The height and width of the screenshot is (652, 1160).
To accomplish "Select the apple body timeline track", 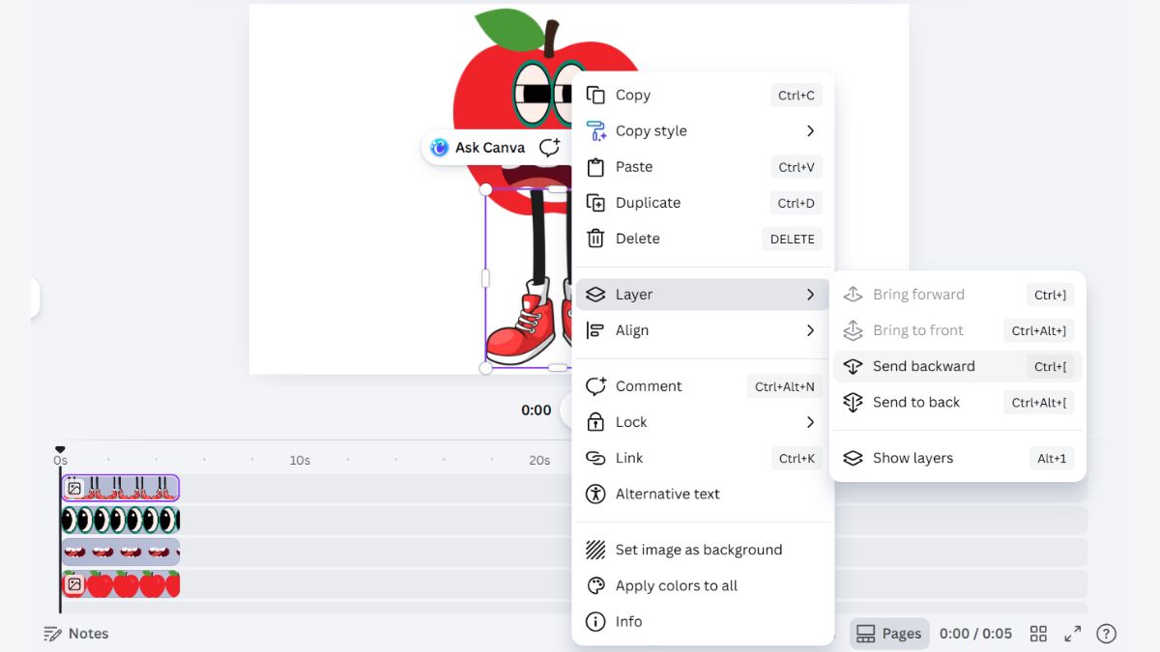I will click(121, 584).
